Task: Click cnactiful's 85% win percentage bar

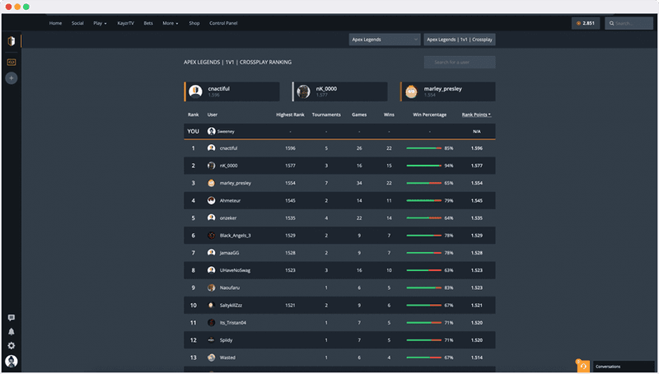Action: coord(423,148)
